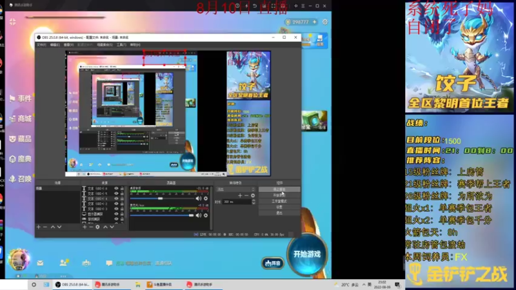This screenshot has width=516, height=290.
Task: Click transition duration input field
Action: [x=237, y=202]
